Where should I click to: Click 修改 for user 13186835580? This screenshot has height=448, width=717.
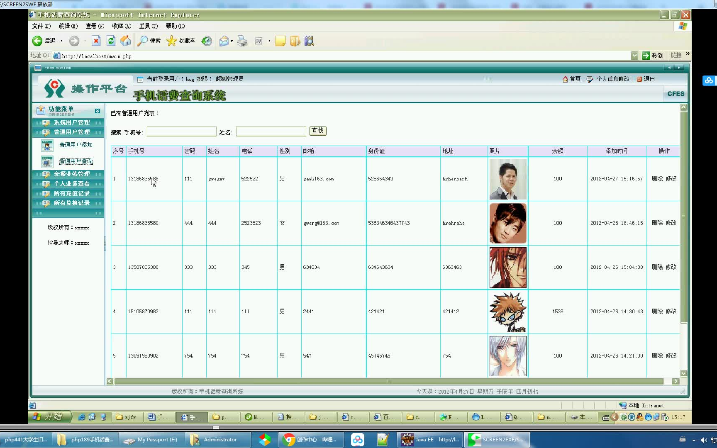point(671,223)
